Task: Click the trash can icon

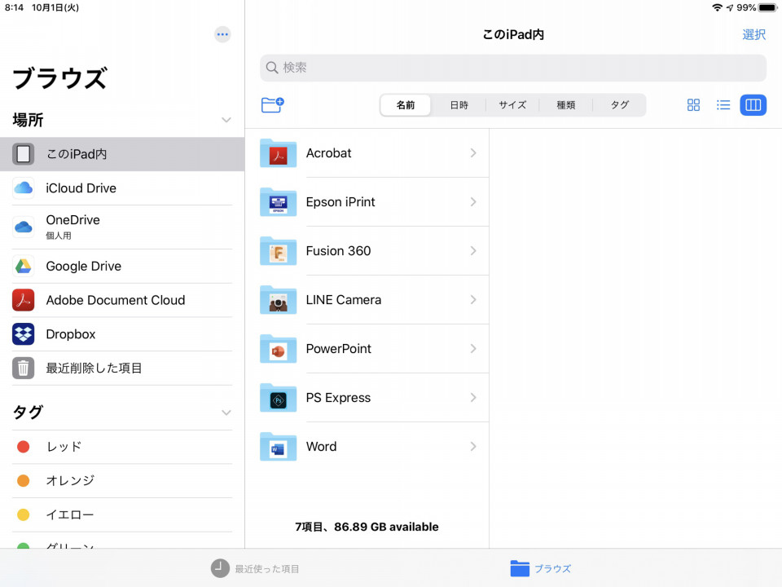Action: click(23, 369)
